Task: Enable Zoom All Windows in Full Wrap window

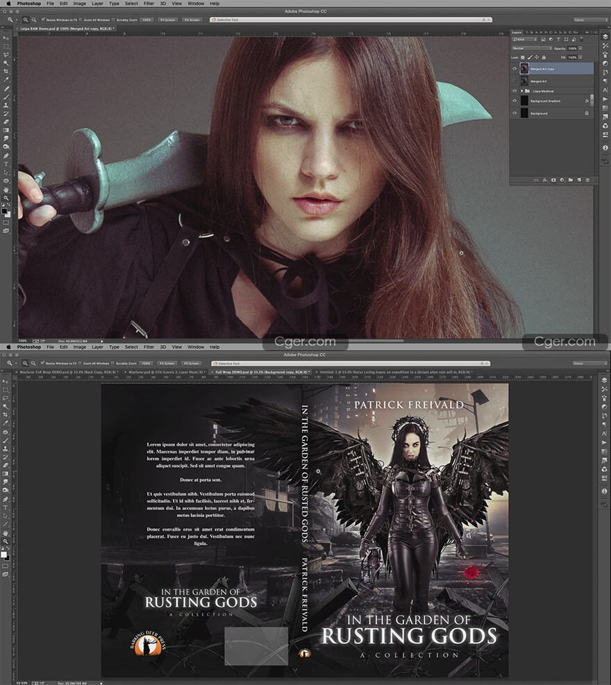Action: click(81, 362)
